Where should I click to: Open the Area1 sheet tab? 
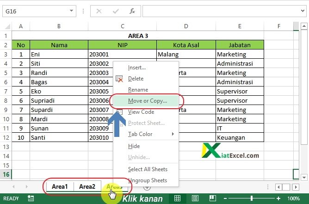(60, 187)
